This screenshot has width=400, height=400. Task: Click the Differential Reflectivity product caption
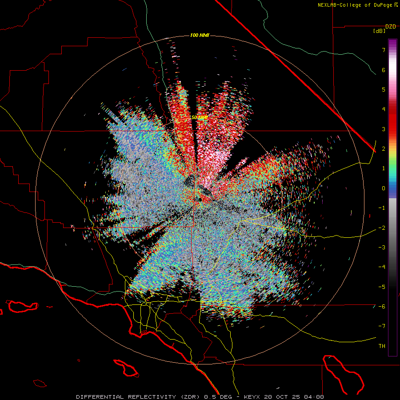200,397
